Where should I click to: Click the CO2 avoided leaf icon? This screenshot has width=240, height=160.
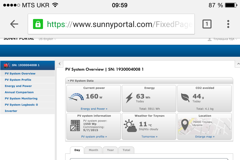(185, 97)
